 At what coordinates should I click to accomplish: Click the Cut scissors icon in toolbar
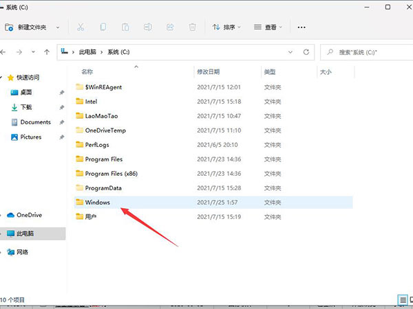pos(81,27)
